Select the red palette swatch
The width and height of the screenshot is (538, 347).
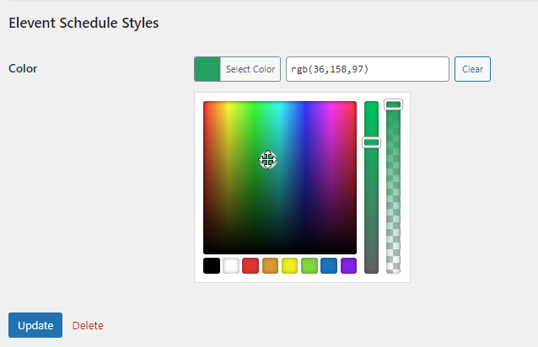pos(250,266)
